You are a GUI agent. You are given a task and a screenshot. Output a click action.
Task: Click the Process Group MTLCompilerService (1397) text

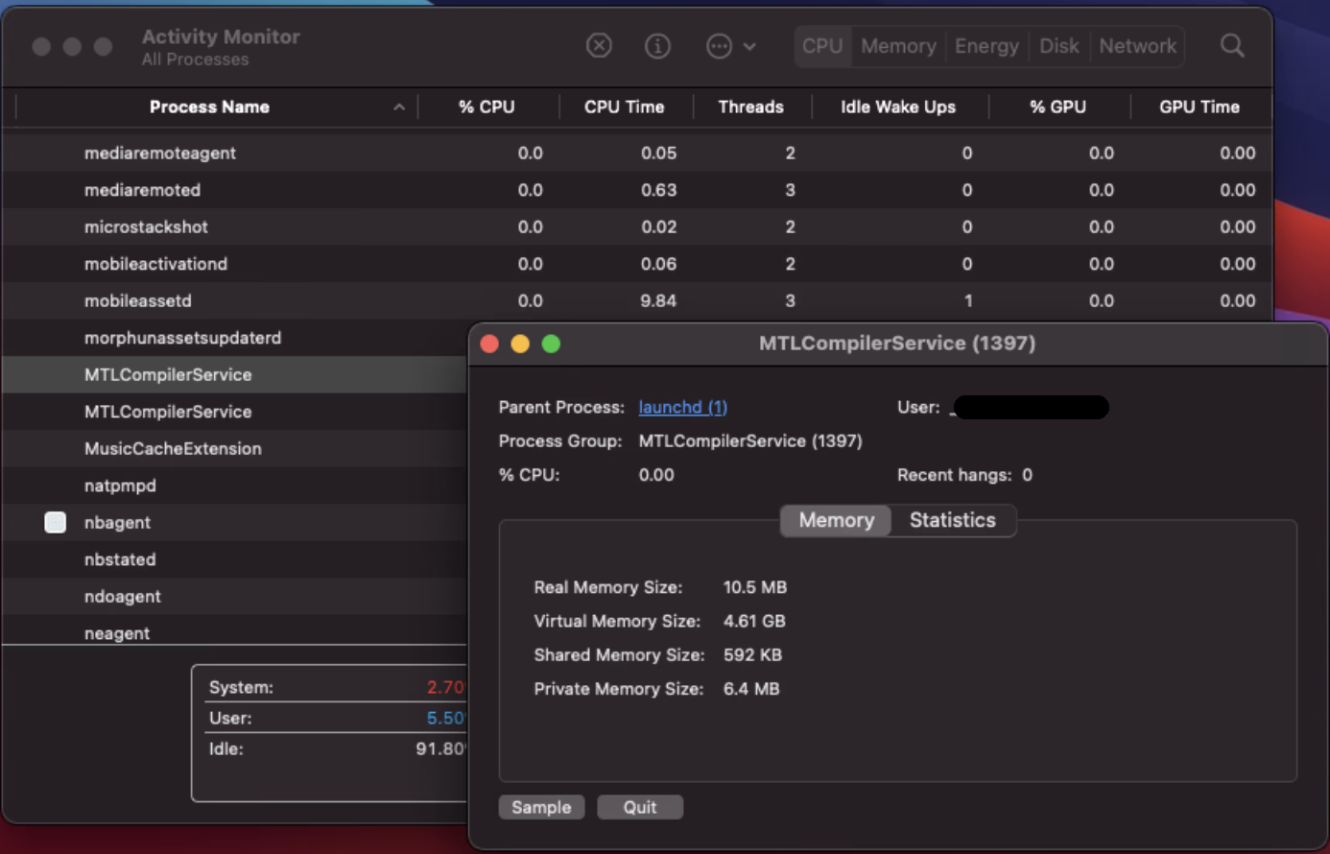click(750, 441)
